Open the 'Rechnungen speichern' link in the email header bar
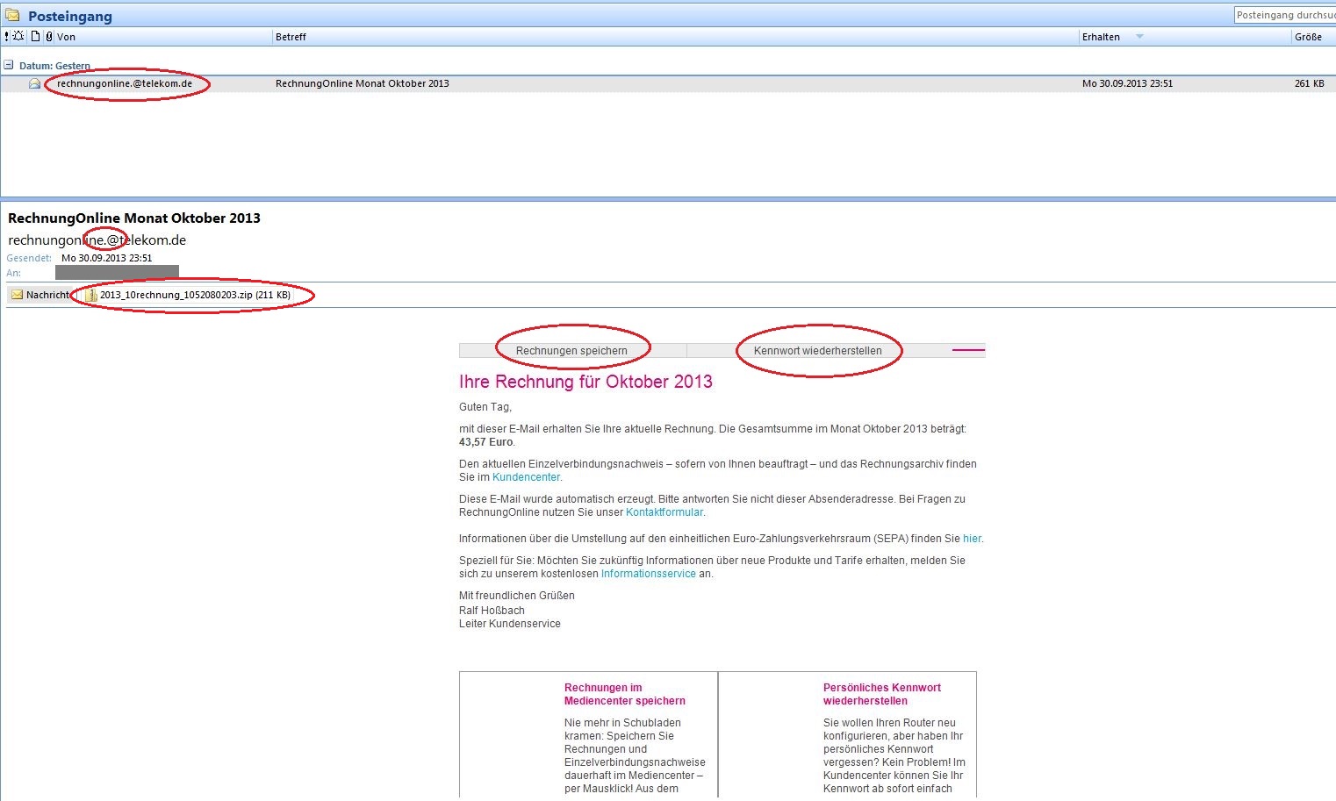 [571, 351]
